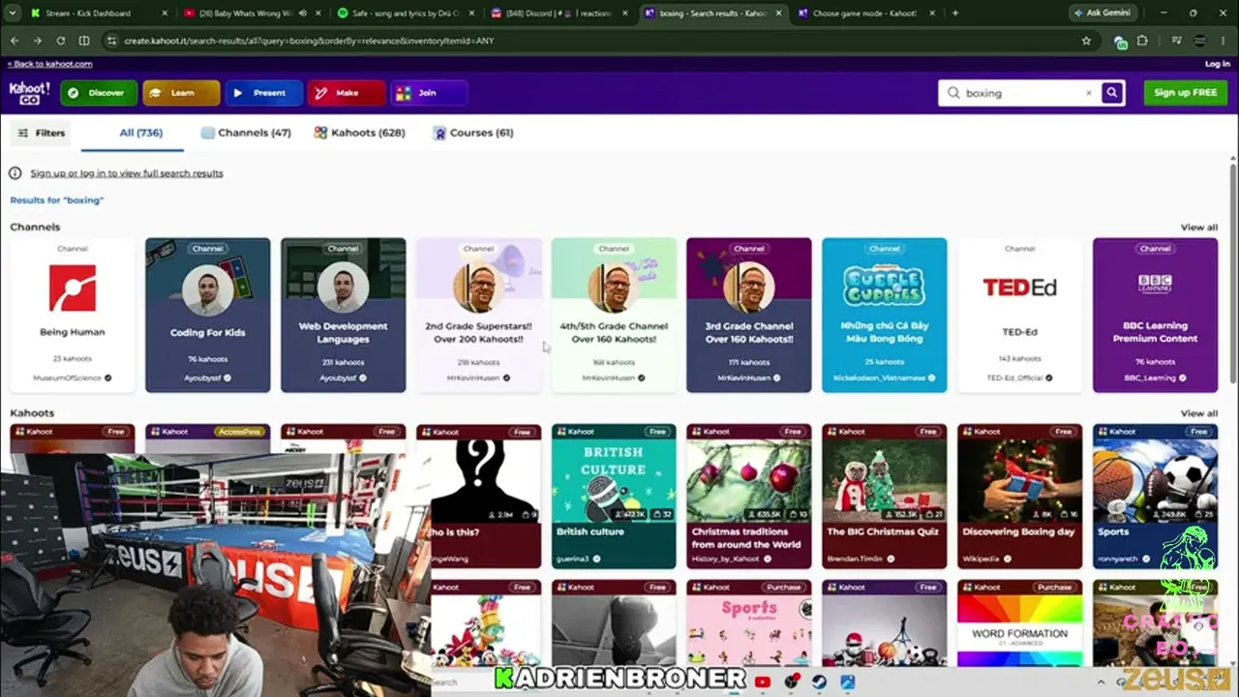Open Christmas traditions from around the World
This screenshot has width=1239, height=697.
[749, 497]
